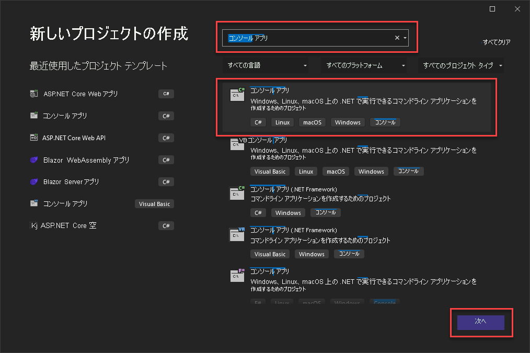Click the Kj ASP.NET Core 空 icon
The image size is (530, 353).
pyautogui.click(x=33, y=225)
